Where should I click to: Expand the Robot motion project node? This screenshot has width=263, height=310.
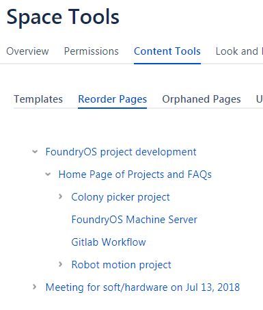60,264
